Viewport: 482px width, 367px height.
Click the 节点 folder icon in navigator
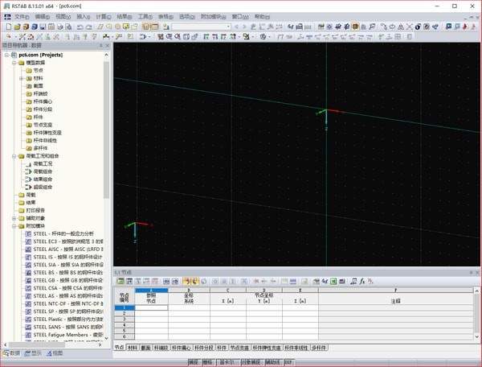(28, 70)
